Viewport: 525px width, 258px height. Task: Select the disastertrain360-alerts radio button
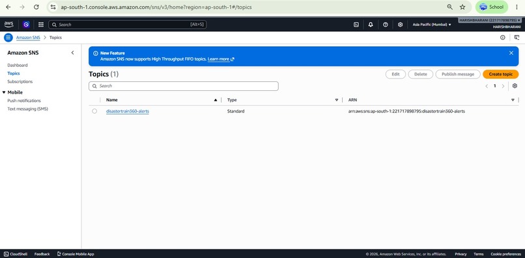[94, 111]
